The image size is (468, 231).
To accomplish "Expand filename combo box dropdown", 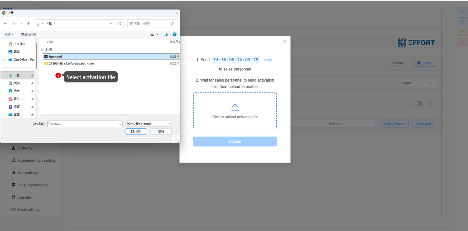I will (x=120, y=124).
